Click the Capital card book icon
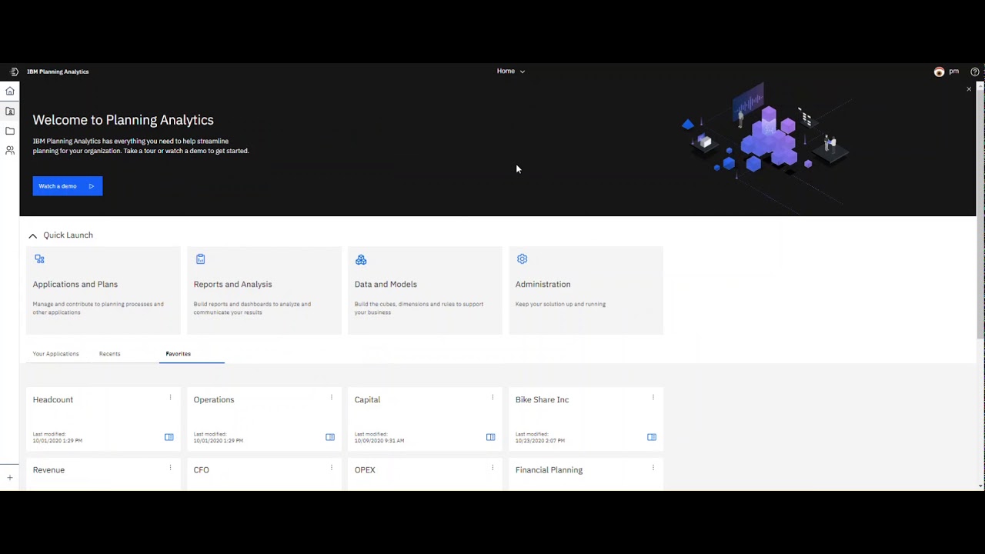This screenshot has width=985, height=554. pyautogui.click(x=491, y=437)
